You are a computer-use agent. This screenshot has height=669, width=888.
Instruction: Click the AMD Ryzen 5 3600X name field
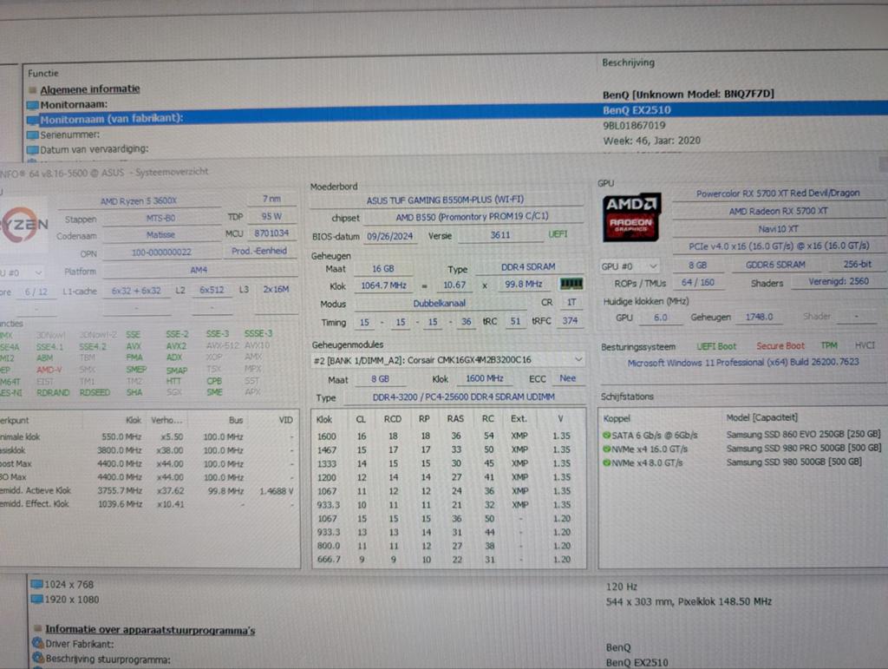(139, 200)
